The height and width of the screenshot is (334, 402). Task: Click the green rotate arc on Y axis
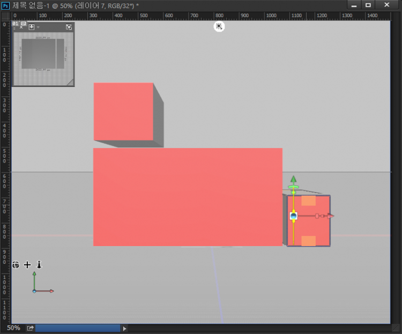click(x=293, y=187)
